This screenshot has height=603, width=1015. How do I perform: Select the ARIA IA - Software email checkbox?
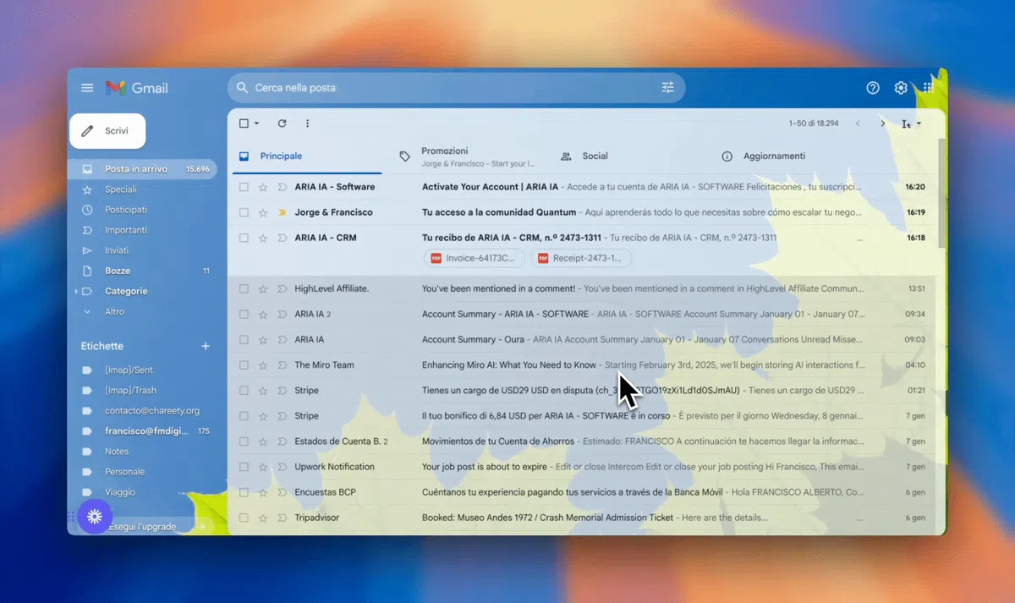click(x=244, y=187)
